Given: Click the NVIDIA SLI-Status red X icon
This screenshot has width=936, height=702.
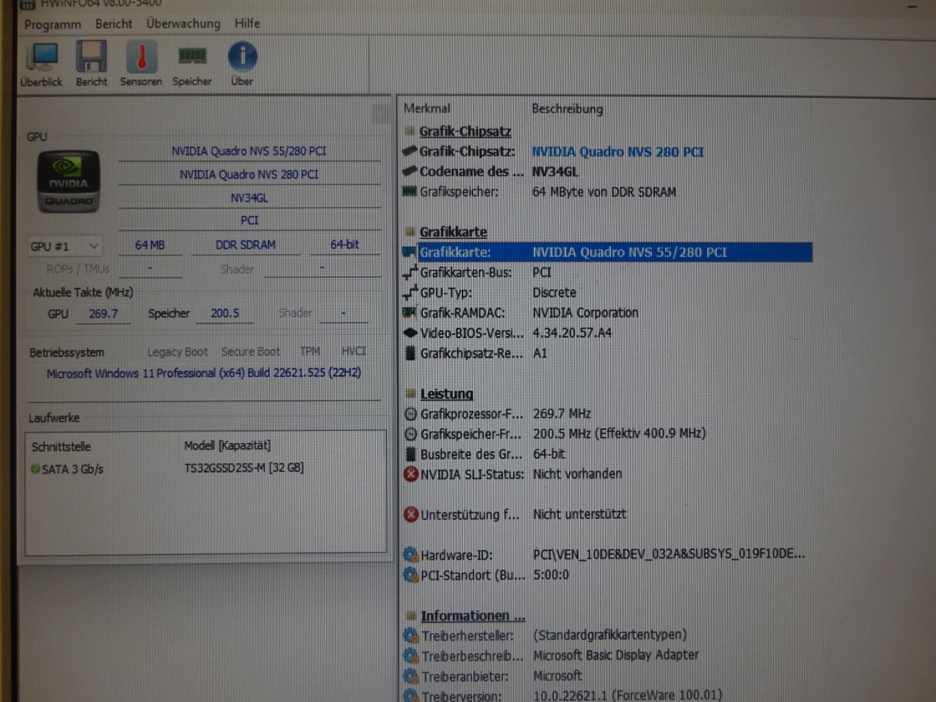Looking at the screenshot, I should [x=411, y=474].
